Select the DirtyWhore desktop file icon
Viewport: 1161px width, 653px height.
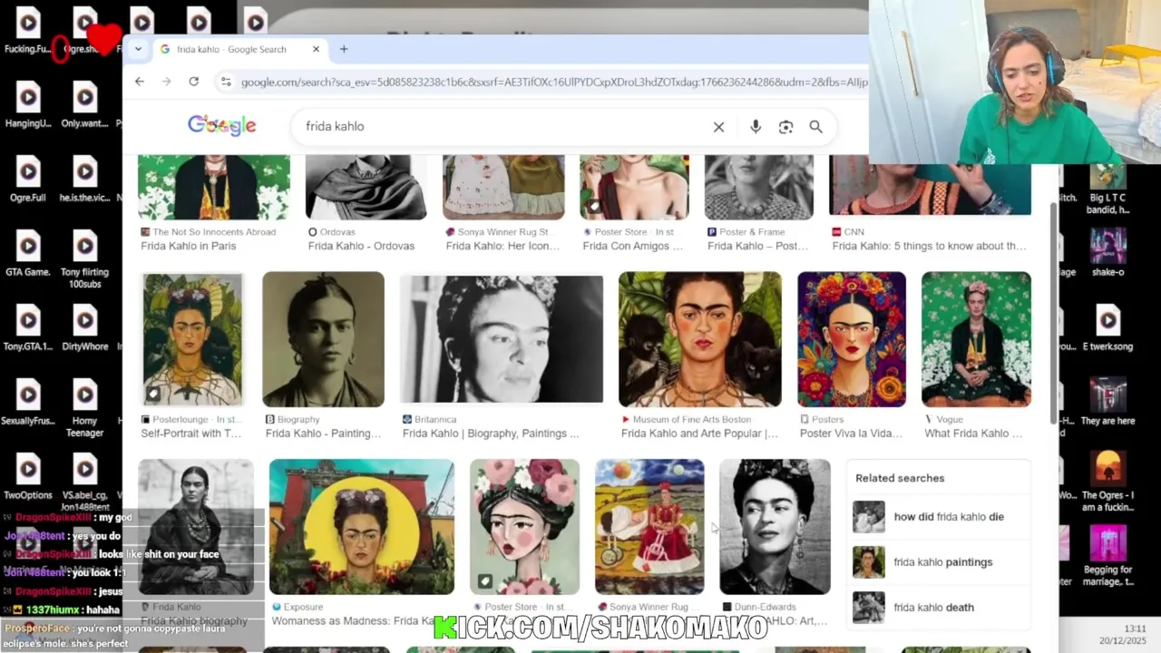[84, 328]
